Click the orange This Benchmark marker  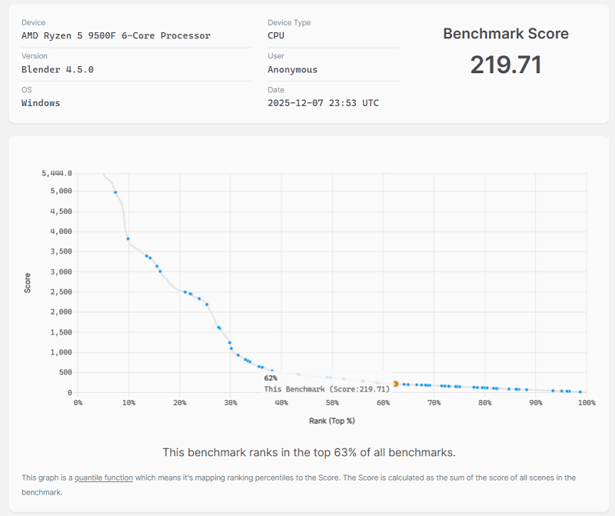(x=395, y=383)
